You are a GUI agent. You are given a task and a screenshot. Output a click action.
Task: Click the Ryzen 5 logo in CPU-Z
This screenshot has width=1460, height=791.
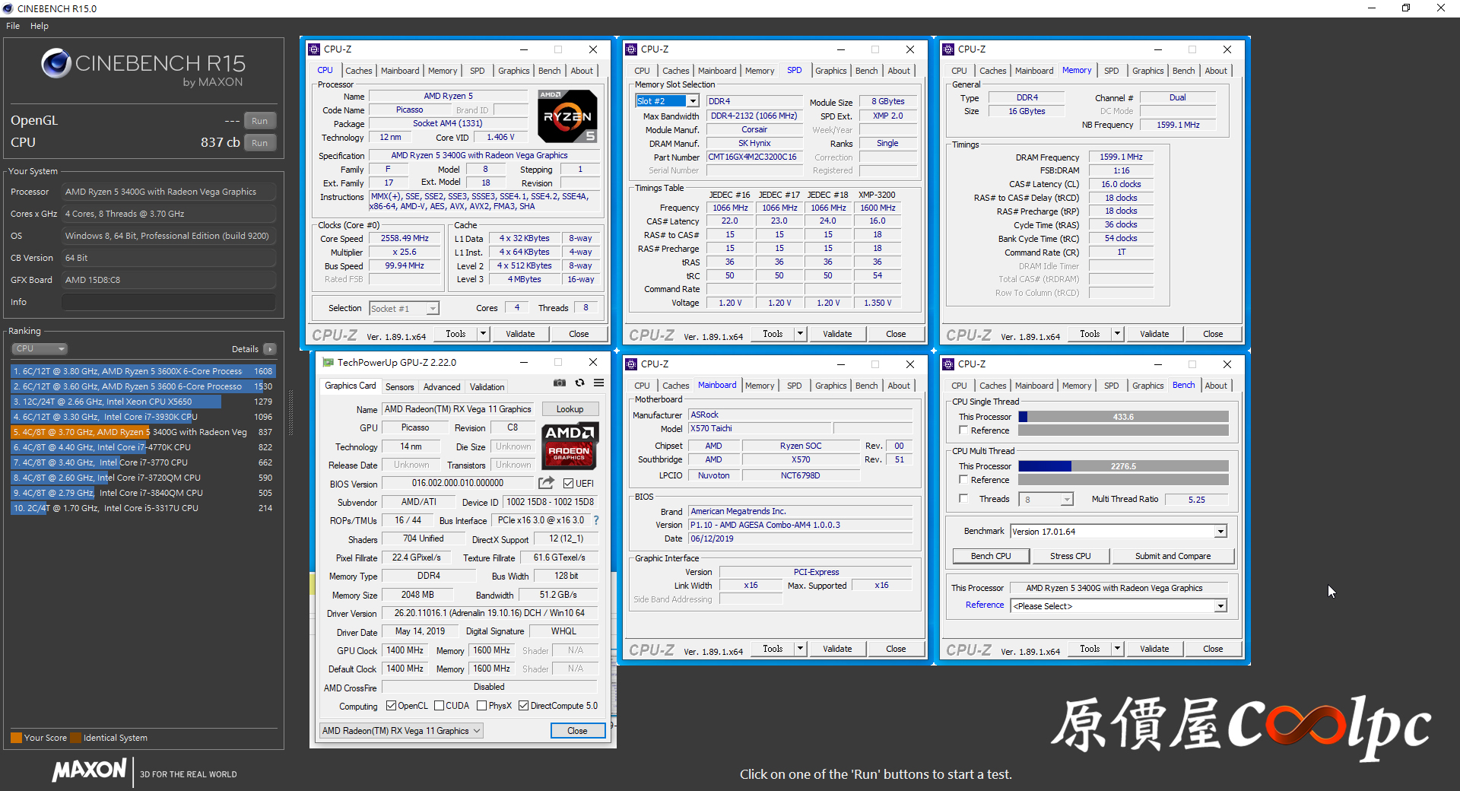567,116
